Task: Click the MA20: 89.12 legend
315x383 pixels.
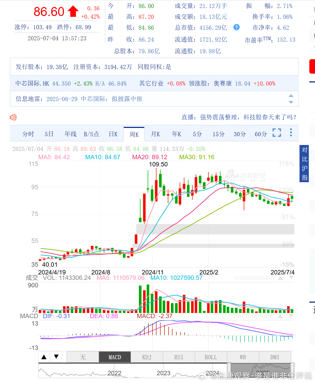Action: [150, 157]
